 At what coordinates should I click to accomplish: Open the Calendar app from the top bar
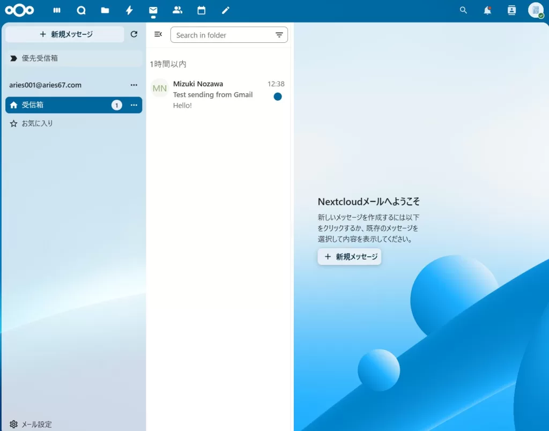(201, 10)
